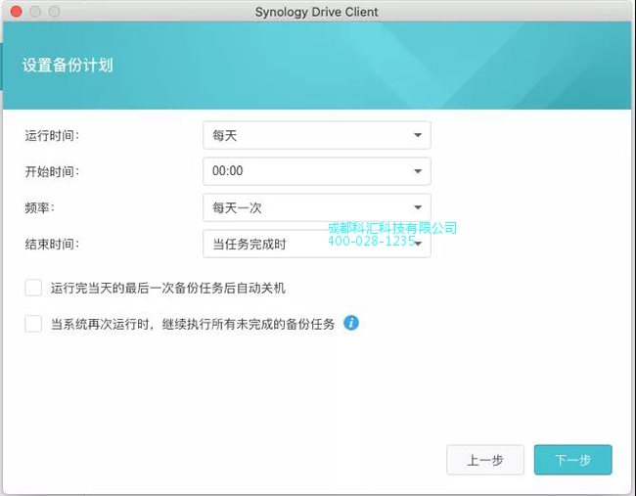The height and width of the screenshot is (496, 636).
Task: Proceed with the 下一步 button
Action: point(572,460)
